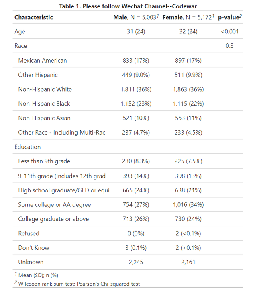Click the Male N = 5,003 column header
The width and height of the screenshot is (257, 294).
136,17
